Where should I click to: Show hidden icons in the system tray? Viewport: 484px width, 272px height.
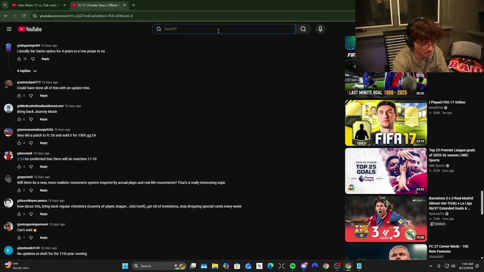pos(431,266)
